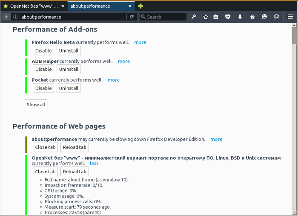Close tab for about:performance entry

pyautogui.click(x=45, y=147)
